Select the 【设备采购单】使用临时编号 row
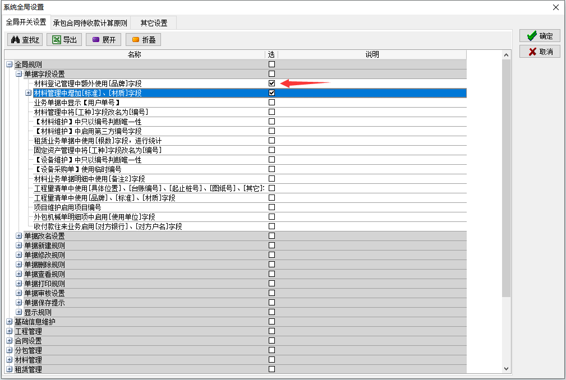Image resolution: width=566 pixels, height=380 pixels. (x=77, y=169)
